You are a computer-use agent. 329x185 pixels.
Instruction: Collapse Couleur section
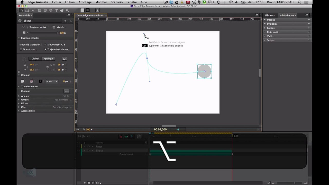pyautogui.click(x=19, y=75)
